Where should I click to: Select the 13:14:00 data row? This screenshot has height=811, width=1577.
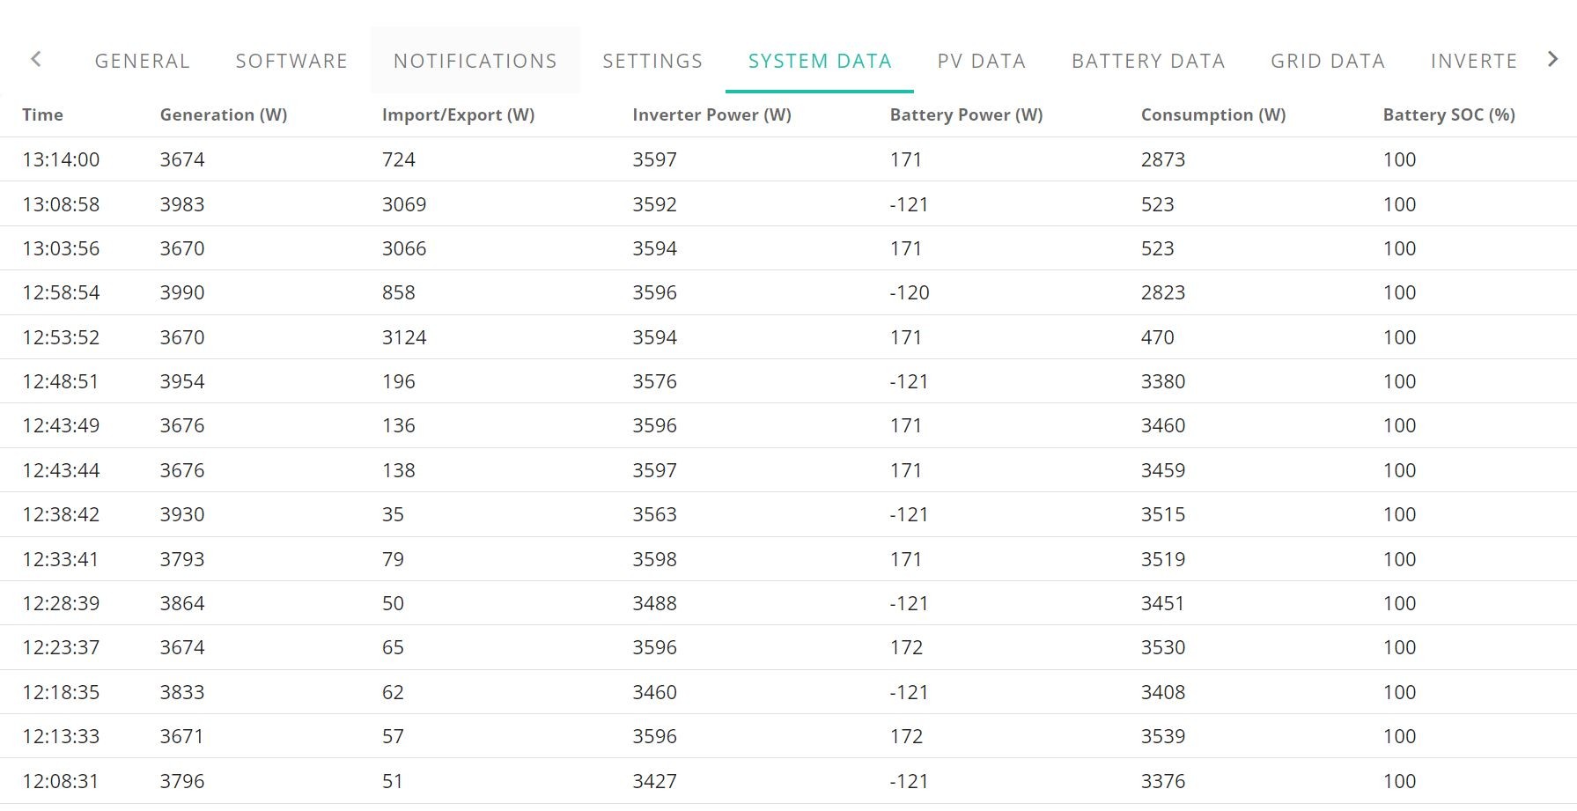pos(788,159)
